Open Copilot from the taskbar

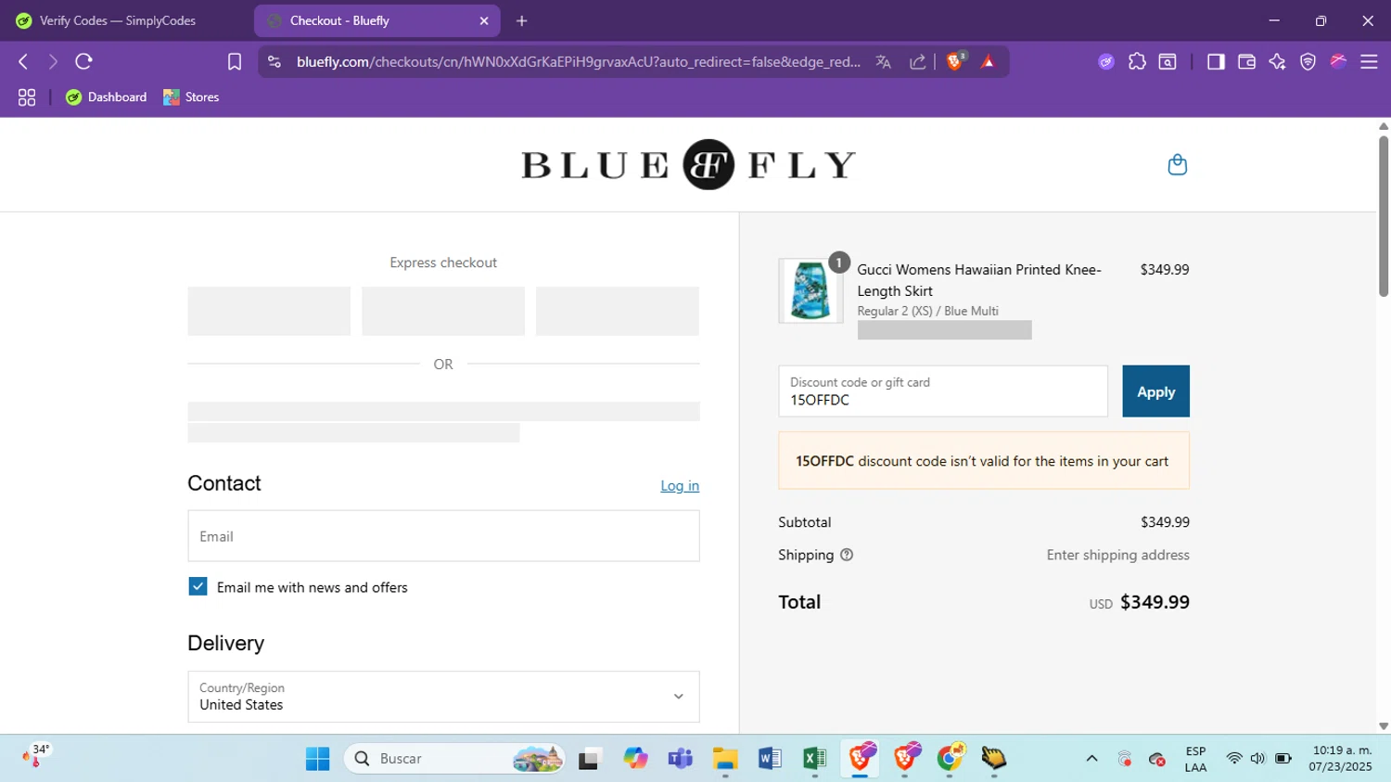635,759
